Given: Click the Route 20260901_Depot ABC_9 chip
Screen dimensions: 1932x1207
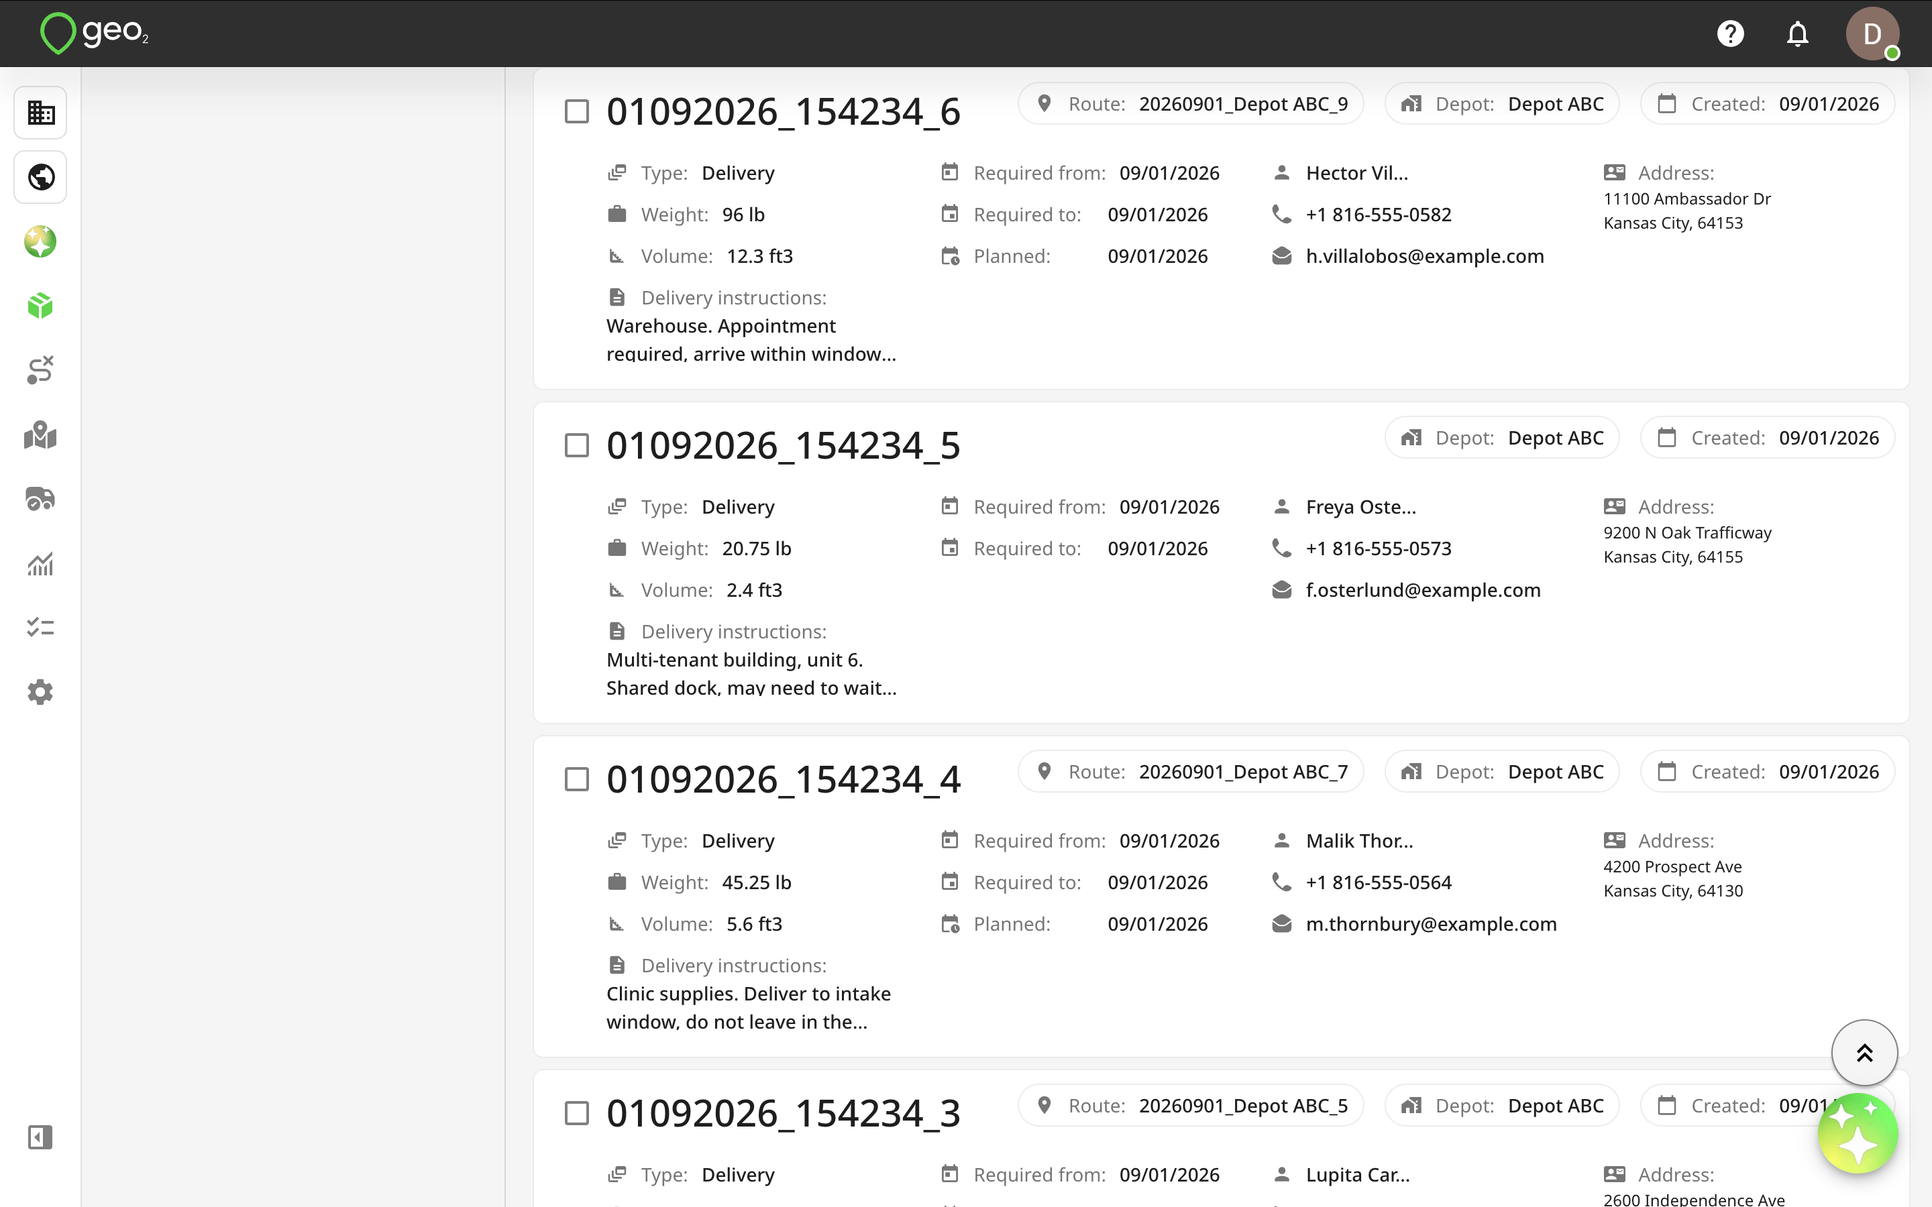Looking at the screenshot, I should click(1190, 104).
